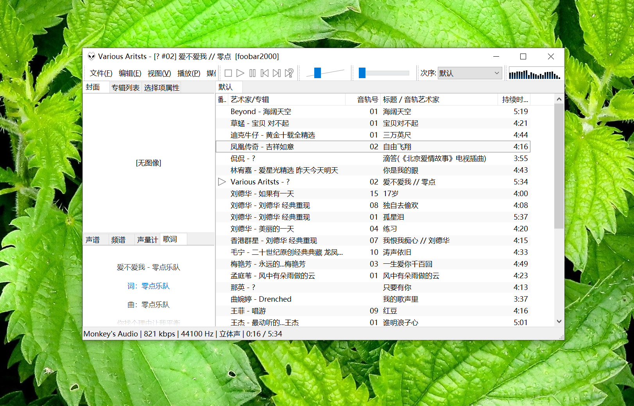Select the row Beyond - 海阔天空
The image size is (634, 406).
click(373, 111)
